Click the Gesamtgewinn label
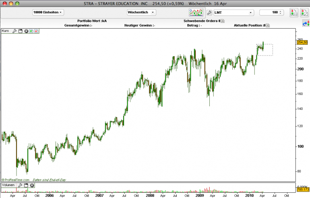310x198 pixels. pos(78,25)
